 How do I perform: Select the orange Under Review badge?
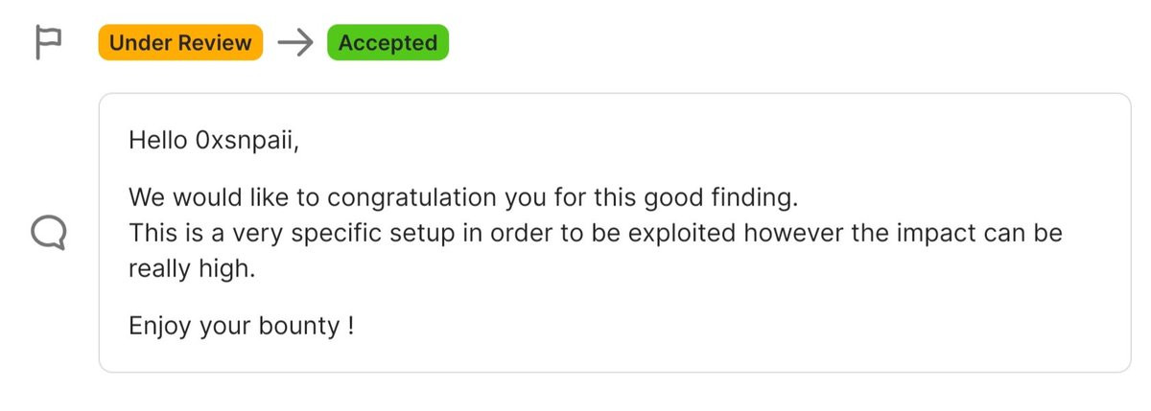click(180, 43)
